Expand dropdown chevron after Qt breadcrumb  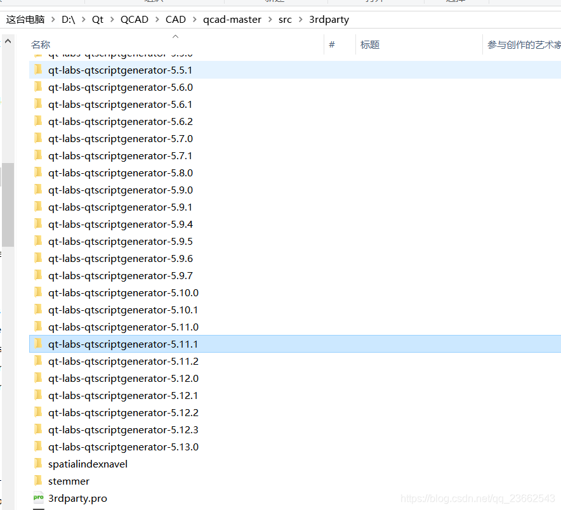coord(112,20)
